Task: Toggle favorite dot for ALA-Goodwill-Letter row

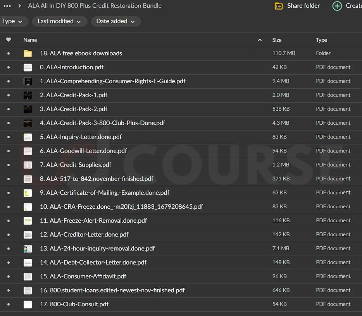Action: [9, 151]
